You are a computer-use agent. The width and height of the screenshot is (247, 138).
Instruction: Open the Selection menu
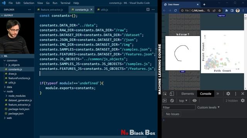(29, 3)
